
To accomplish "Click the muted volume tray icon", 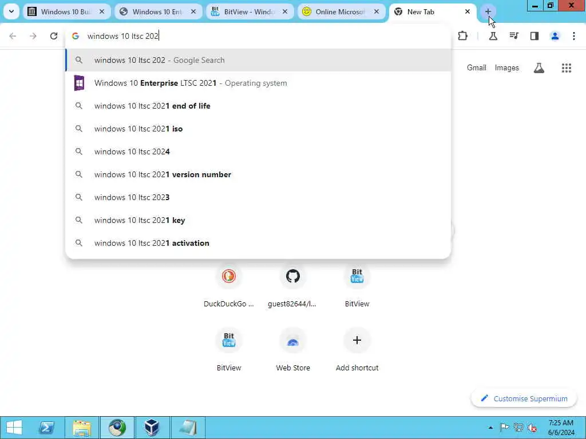I will point(532,428).
